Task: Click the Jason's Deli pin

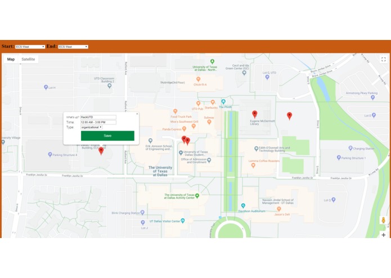Action: coord(279,209)
